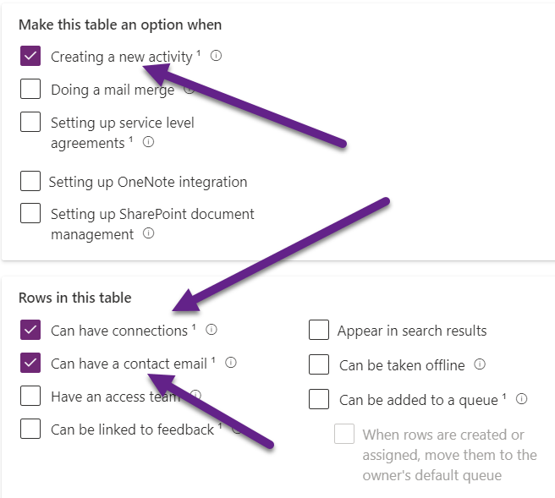Enable Can be taken offline option

(319, 364)
